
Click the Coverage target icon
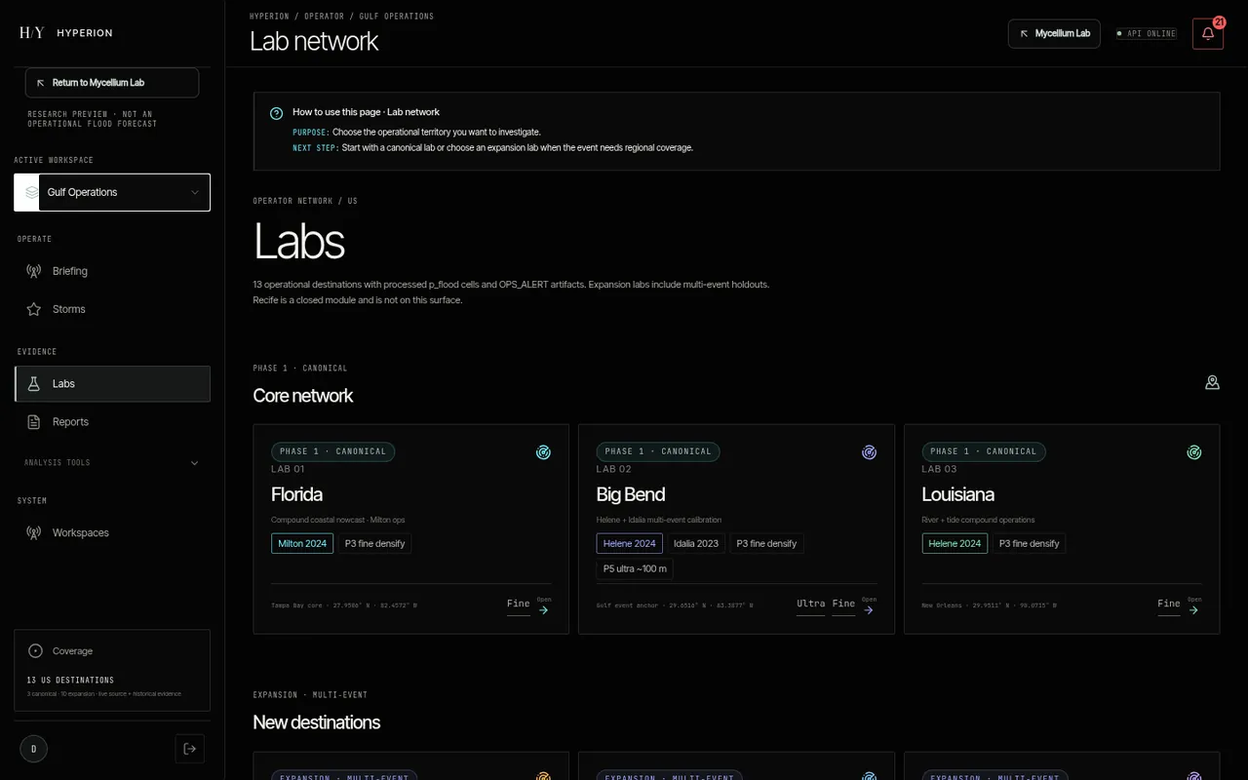(x=36, y=651)
